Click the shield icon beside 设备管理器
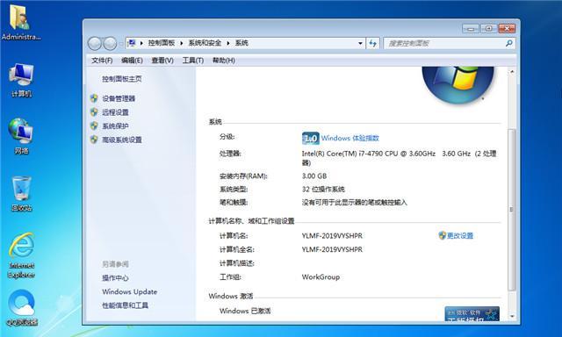Image resolution: width=562 pixels, height=337 pixels. coord(94,98)
